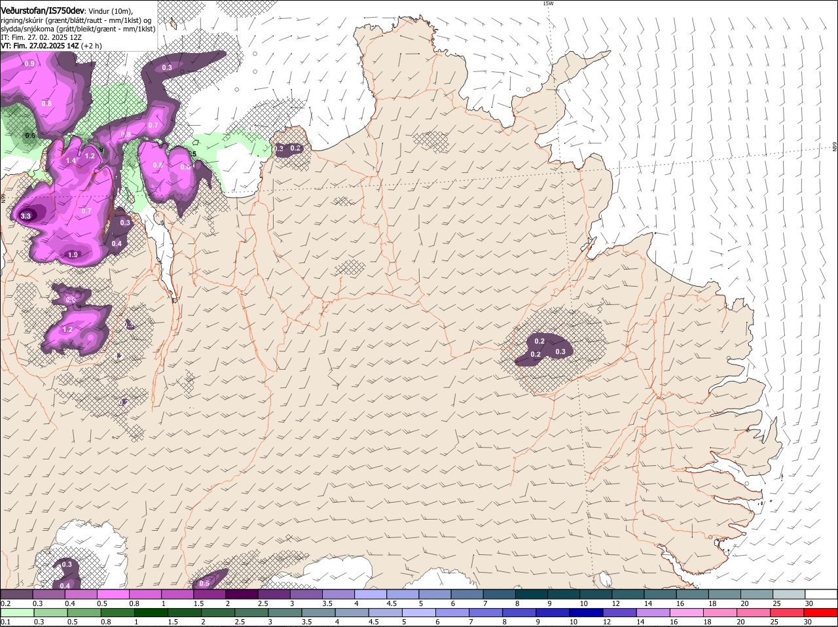838x627 pixels.
Task: Select the 25–30 pale grey swatch on upper scale
Action: coord(790,594)
